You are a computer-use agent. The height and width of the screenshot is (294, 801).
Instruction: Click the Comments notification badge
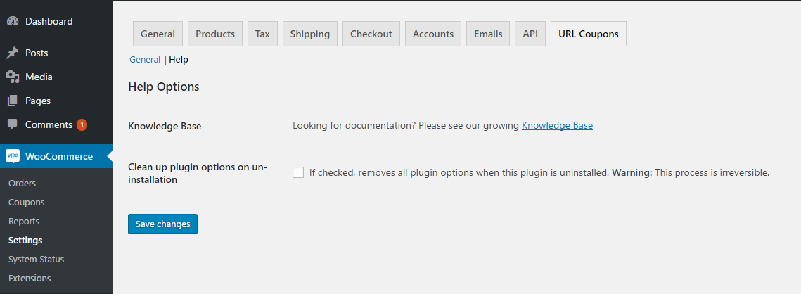(x=82, y=124)
